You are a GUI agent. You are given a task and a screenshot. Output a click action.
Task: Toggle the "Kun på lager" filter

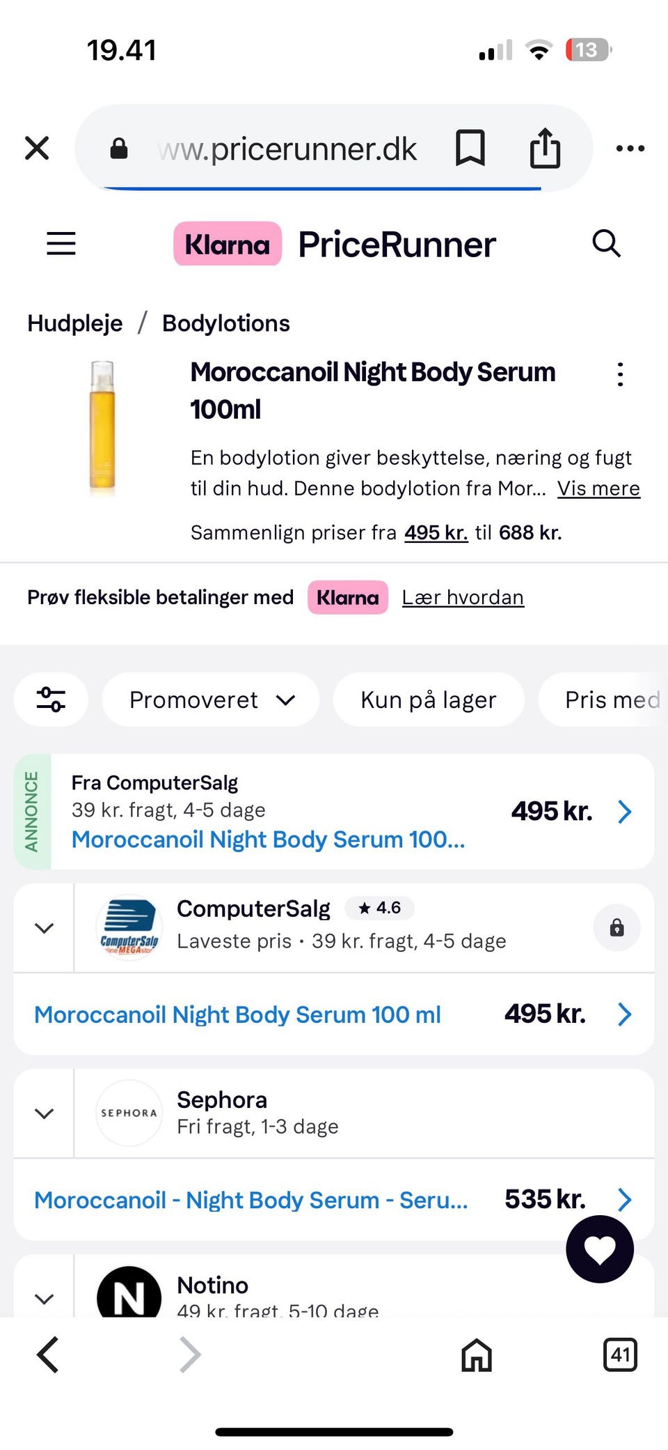coord(428,700)
